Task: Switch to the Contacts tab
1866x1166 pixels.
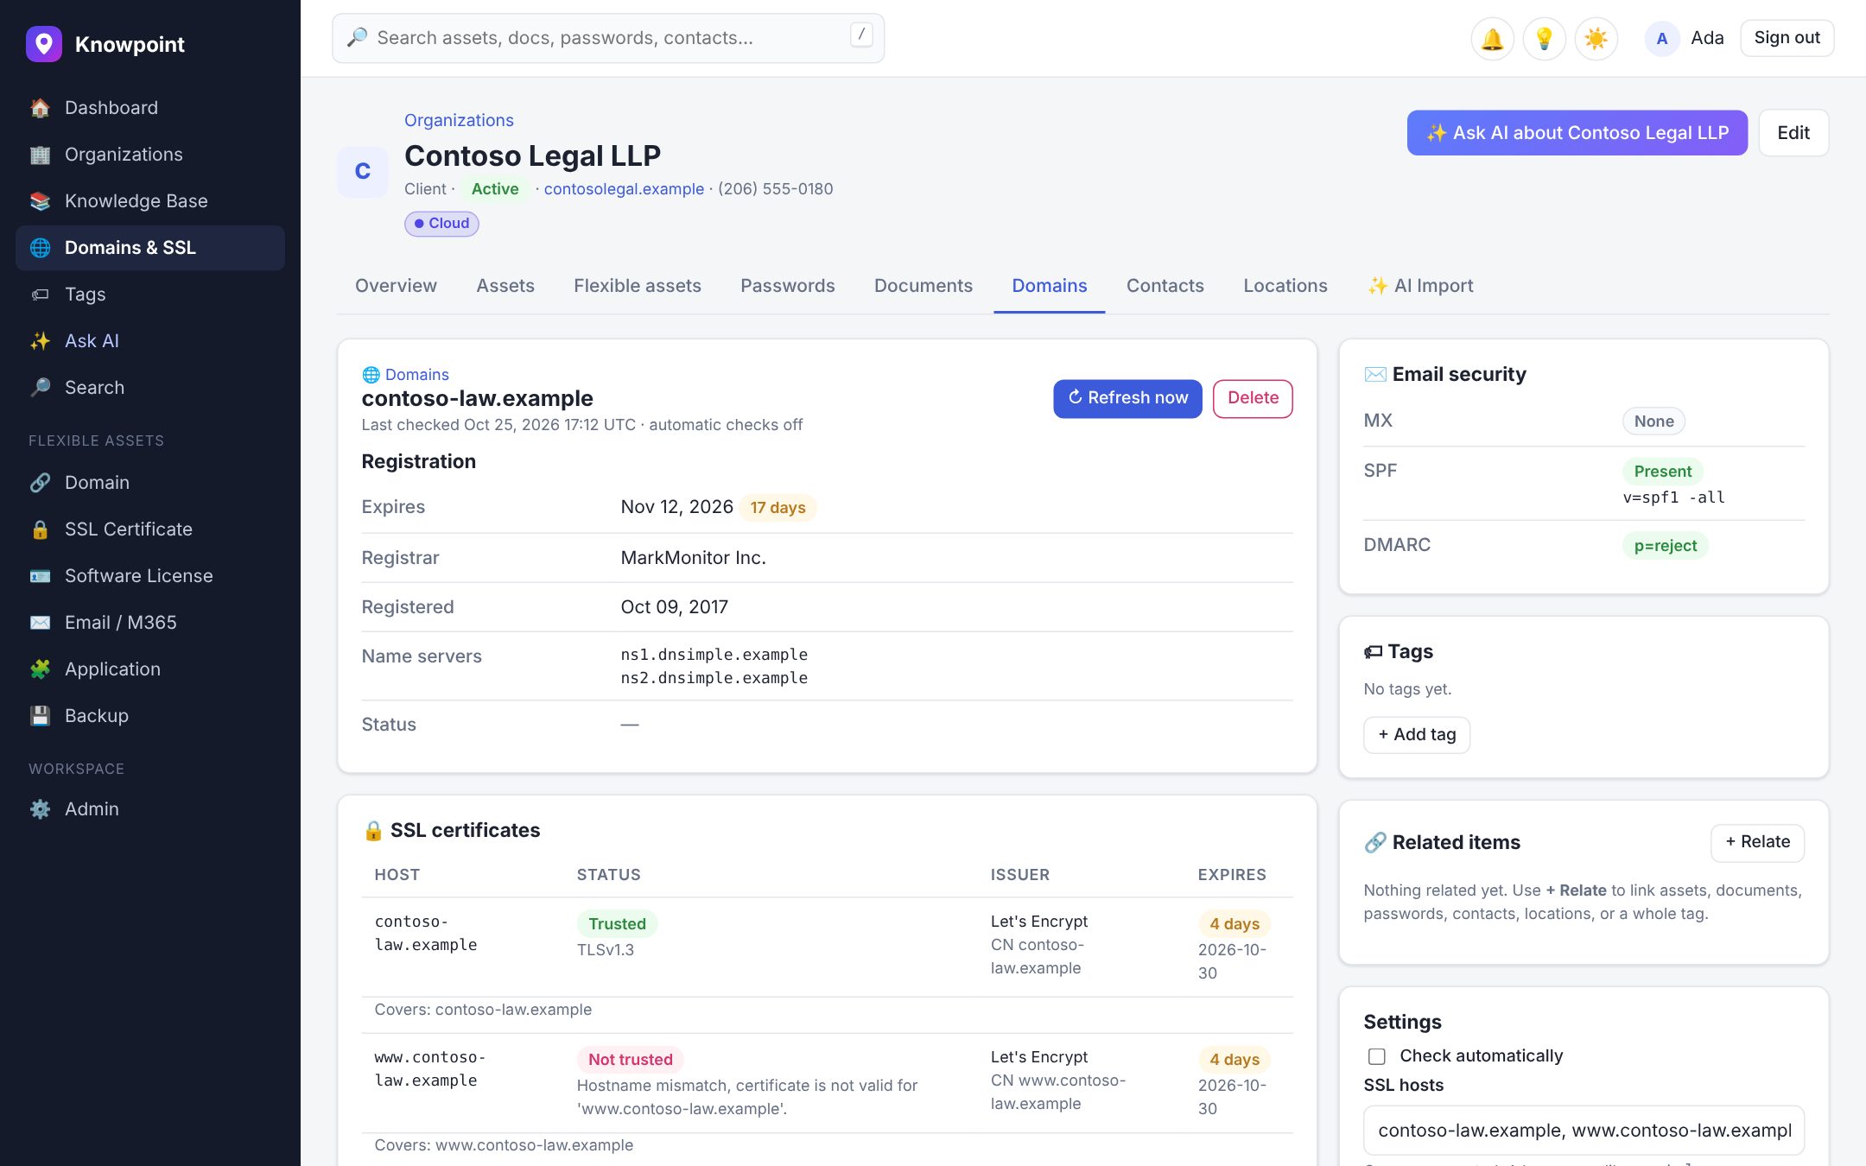Action: (x=1165, y=286)
